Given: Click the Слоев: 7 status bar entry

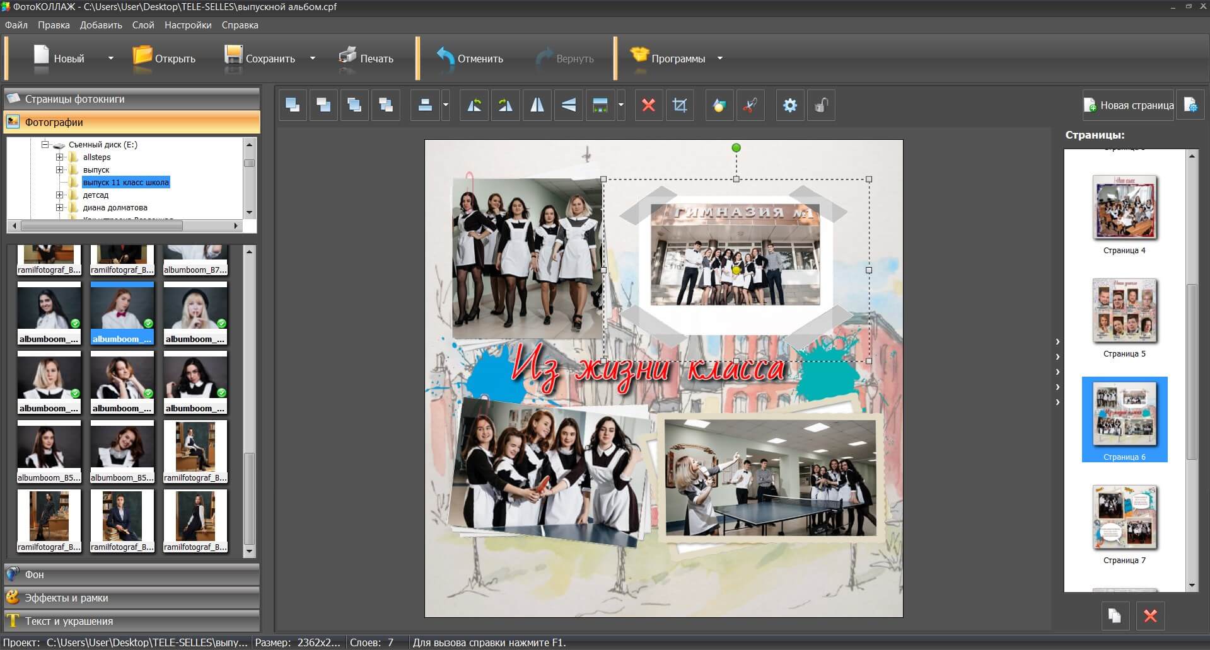Looking at the screenshot, I should pyautogui.click(x=372, y=642).
